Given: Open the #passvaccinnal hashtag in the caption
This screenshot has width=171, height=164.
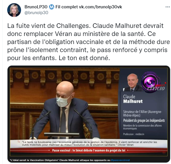Looking at the screenshot, I should point(121,160).
